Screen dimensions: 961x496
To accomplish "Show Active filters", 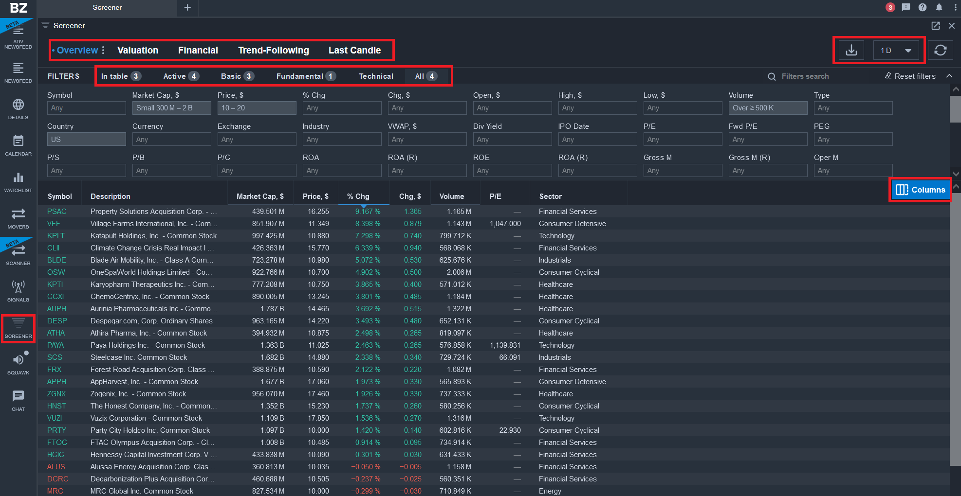I will 181,76.
